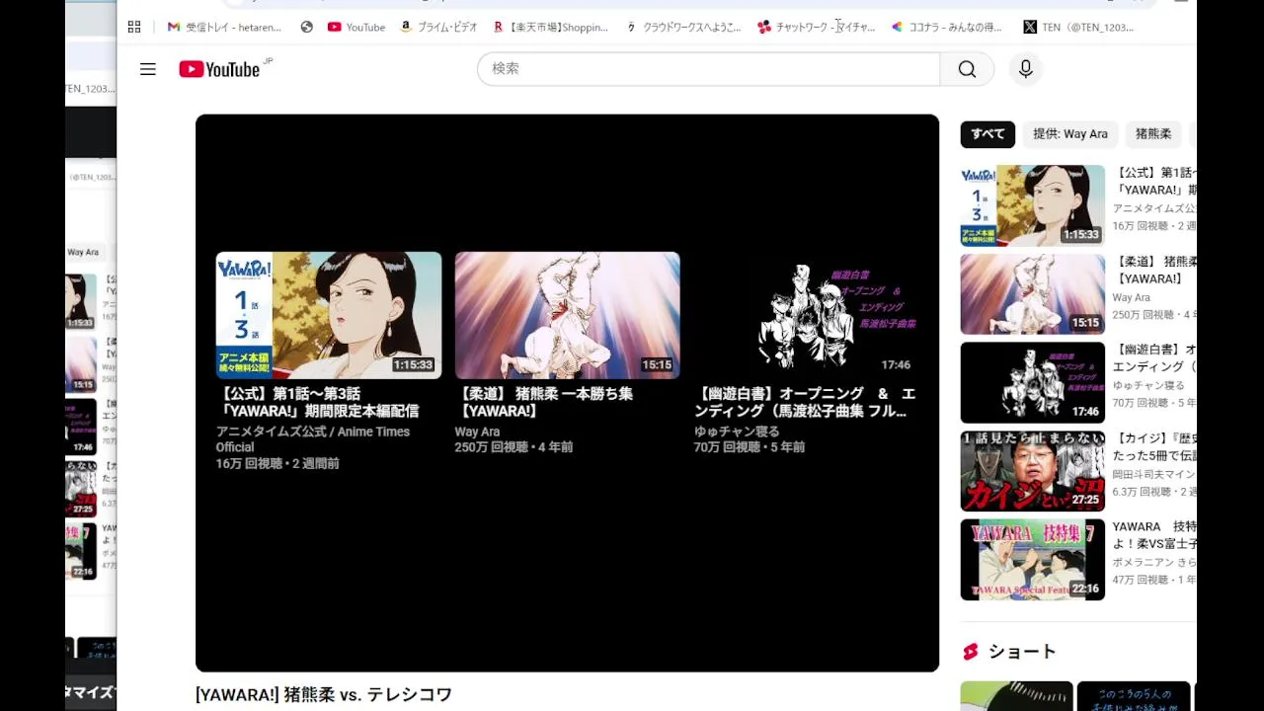Viewport: 1264px width, 711px height.
Task: Open end-screen 猪熊柔 一本勝ち集 thumbnail
Action: [567, 315]
